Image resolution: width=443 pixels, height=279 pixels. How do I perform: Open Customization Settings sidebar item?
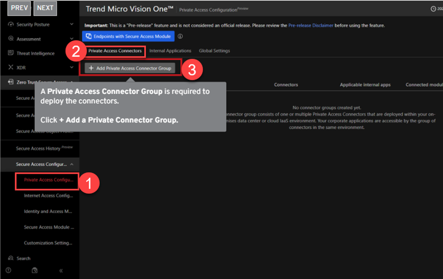48,243
